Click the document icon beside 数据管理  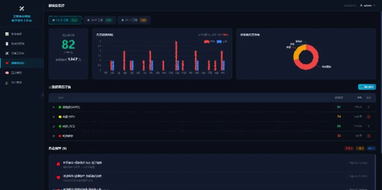[7, 44]
